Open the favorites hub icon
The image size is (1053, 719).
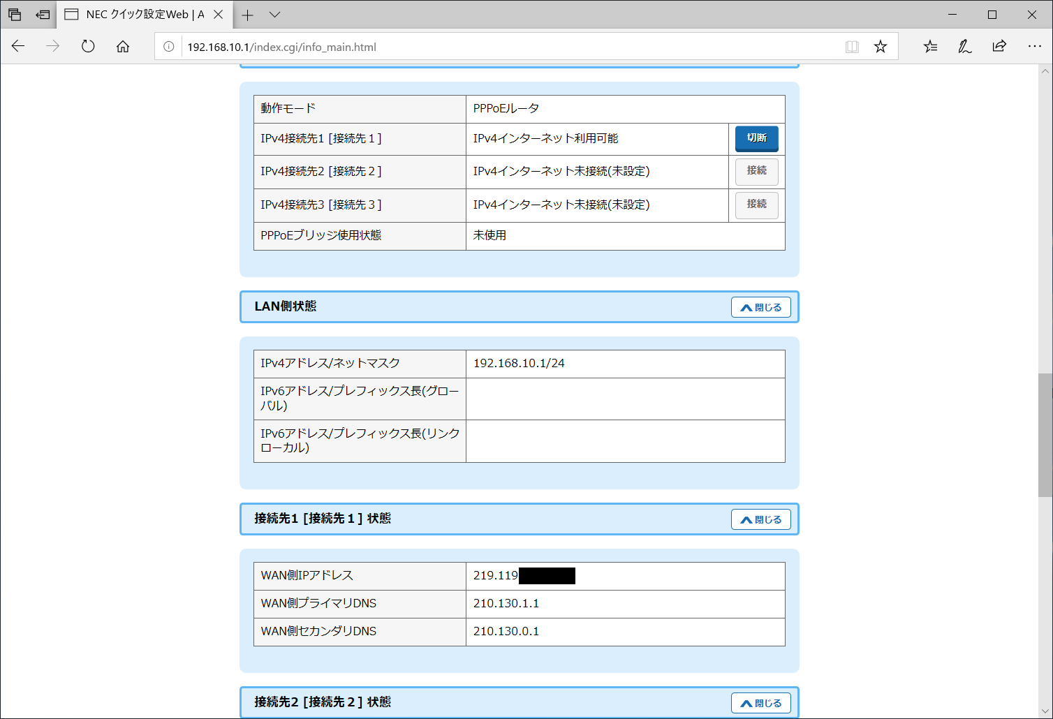[x=929, y=46]
